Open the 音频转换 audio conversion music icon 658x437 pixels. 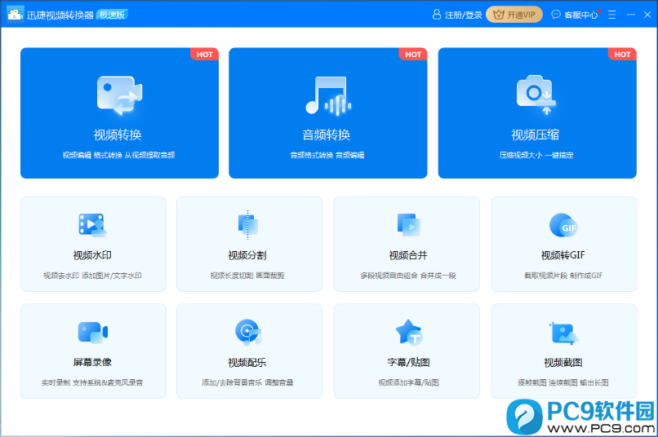[328, 95]
